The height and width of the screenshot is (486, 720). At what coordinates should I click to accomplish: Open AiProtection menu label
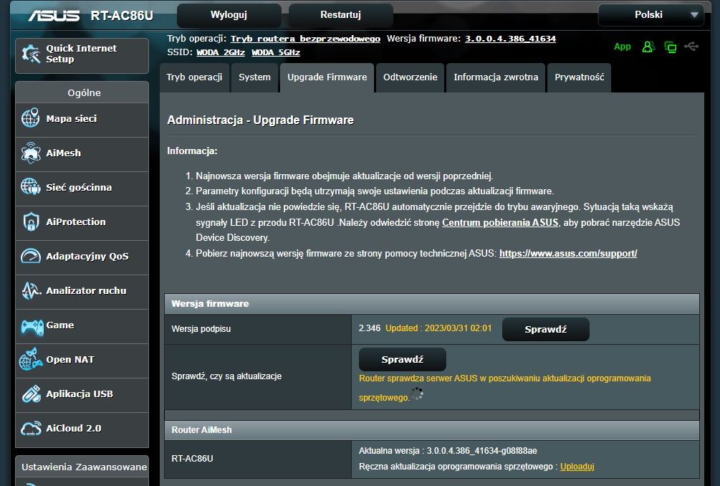coord(76,222)
